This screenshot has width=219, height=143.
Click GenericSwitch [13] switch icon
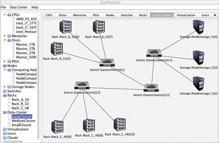151,88
